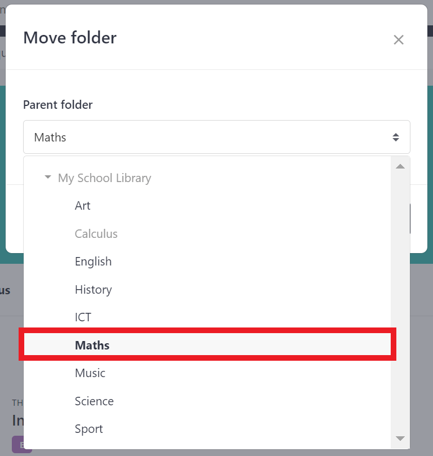Image resolution: width=433 pixels, height=456 pixels.
Task: Click the X to dismiss Move folder dialog
Action: pyautogui.click(x=399, y=39)
